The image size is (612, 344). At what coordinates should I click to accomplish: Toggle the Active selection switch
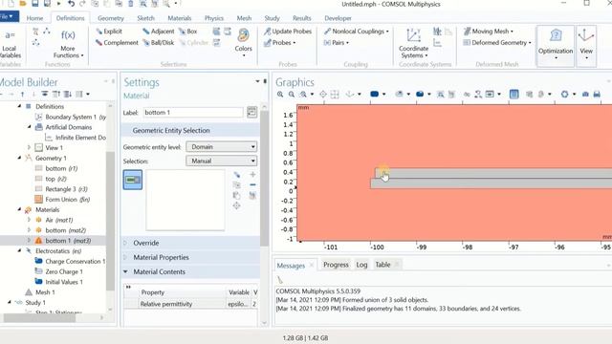pos(133,180)
